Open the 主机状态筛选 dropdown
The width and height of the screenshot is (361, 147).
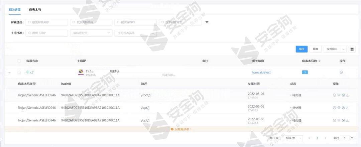click(x=135, y=33)
